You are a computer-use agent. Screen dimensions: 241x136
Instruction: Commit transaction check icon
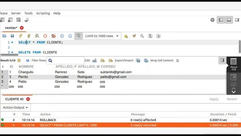[62, 36]
